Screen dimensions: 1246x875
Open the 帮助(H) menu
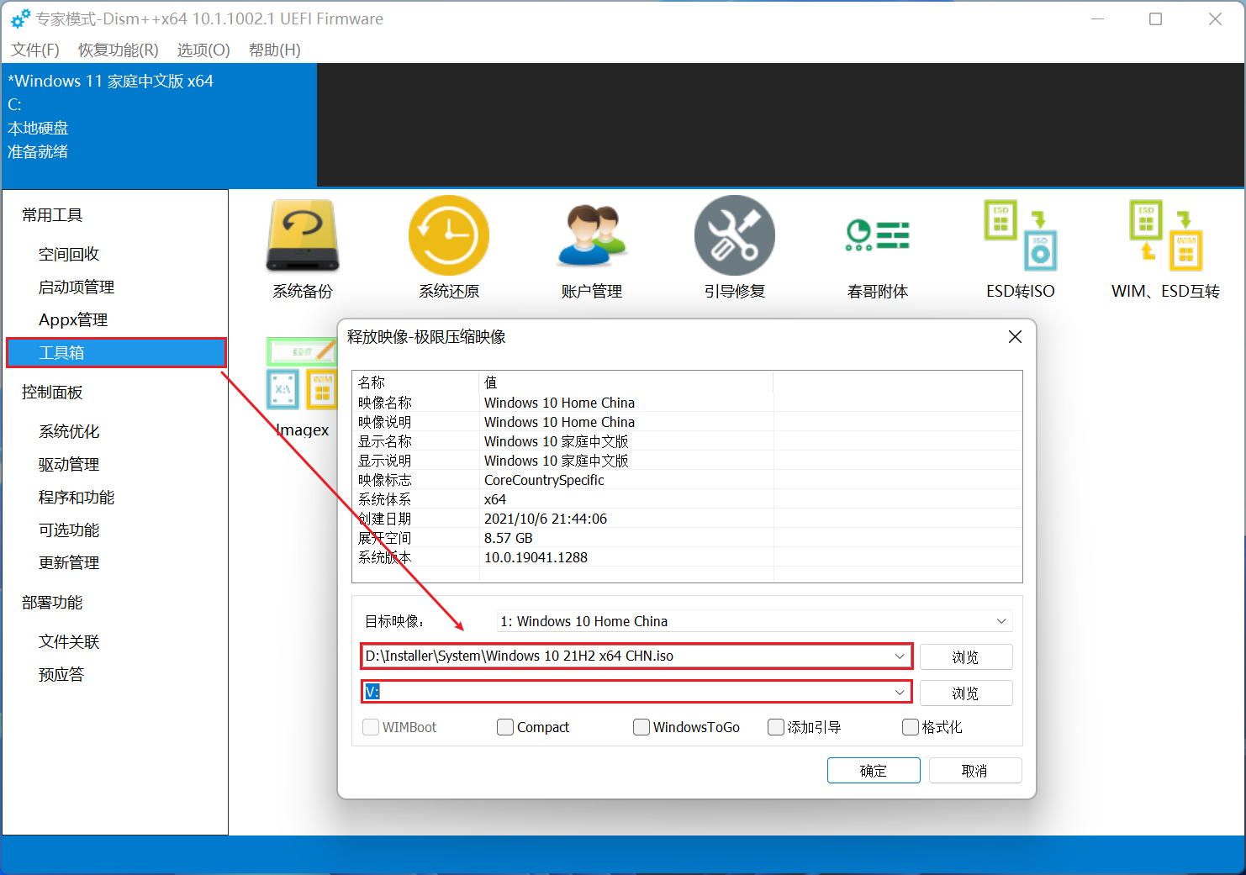275,50
